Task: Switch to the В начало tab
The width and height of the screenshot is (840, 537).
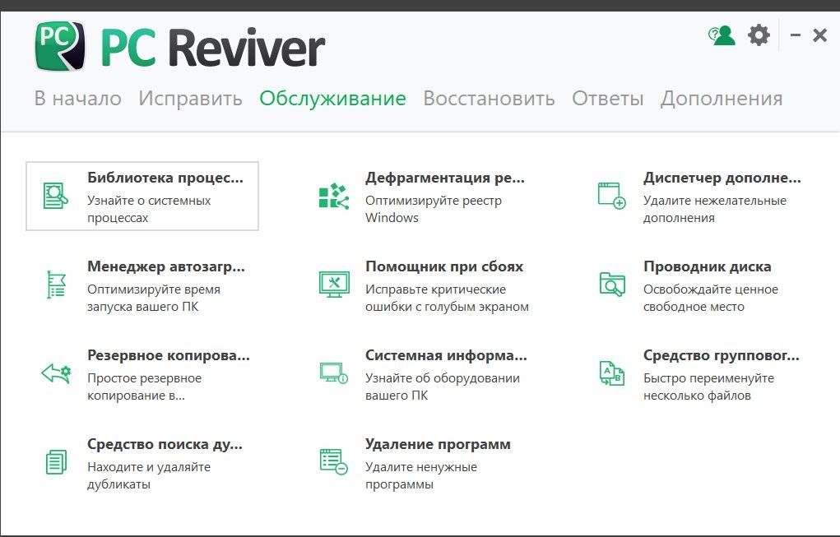Action: point(77,99)
